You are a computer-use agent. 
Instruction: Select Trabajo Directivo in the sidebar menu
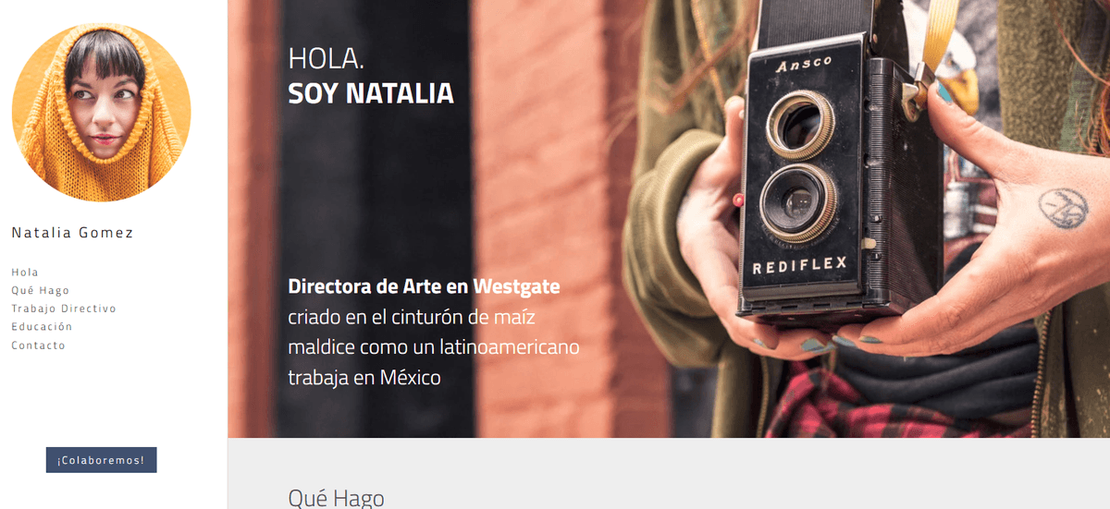[64, 309]
